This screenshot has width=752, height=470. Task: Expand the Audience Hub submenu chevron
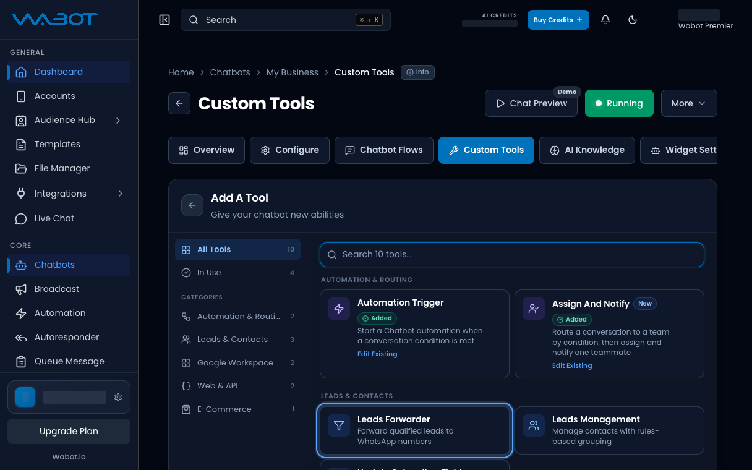118,120
